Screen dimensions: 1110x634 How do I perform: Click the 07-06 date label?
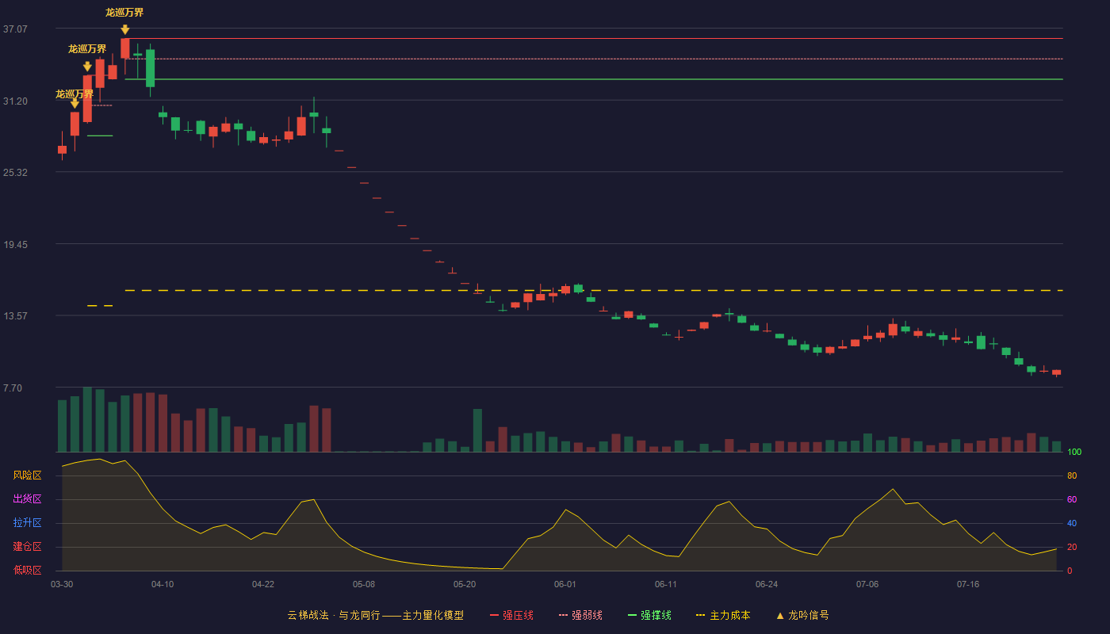(x=867, y=584)
